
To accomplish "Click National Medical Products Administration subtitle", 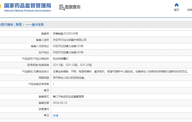I will click(28, 11).
